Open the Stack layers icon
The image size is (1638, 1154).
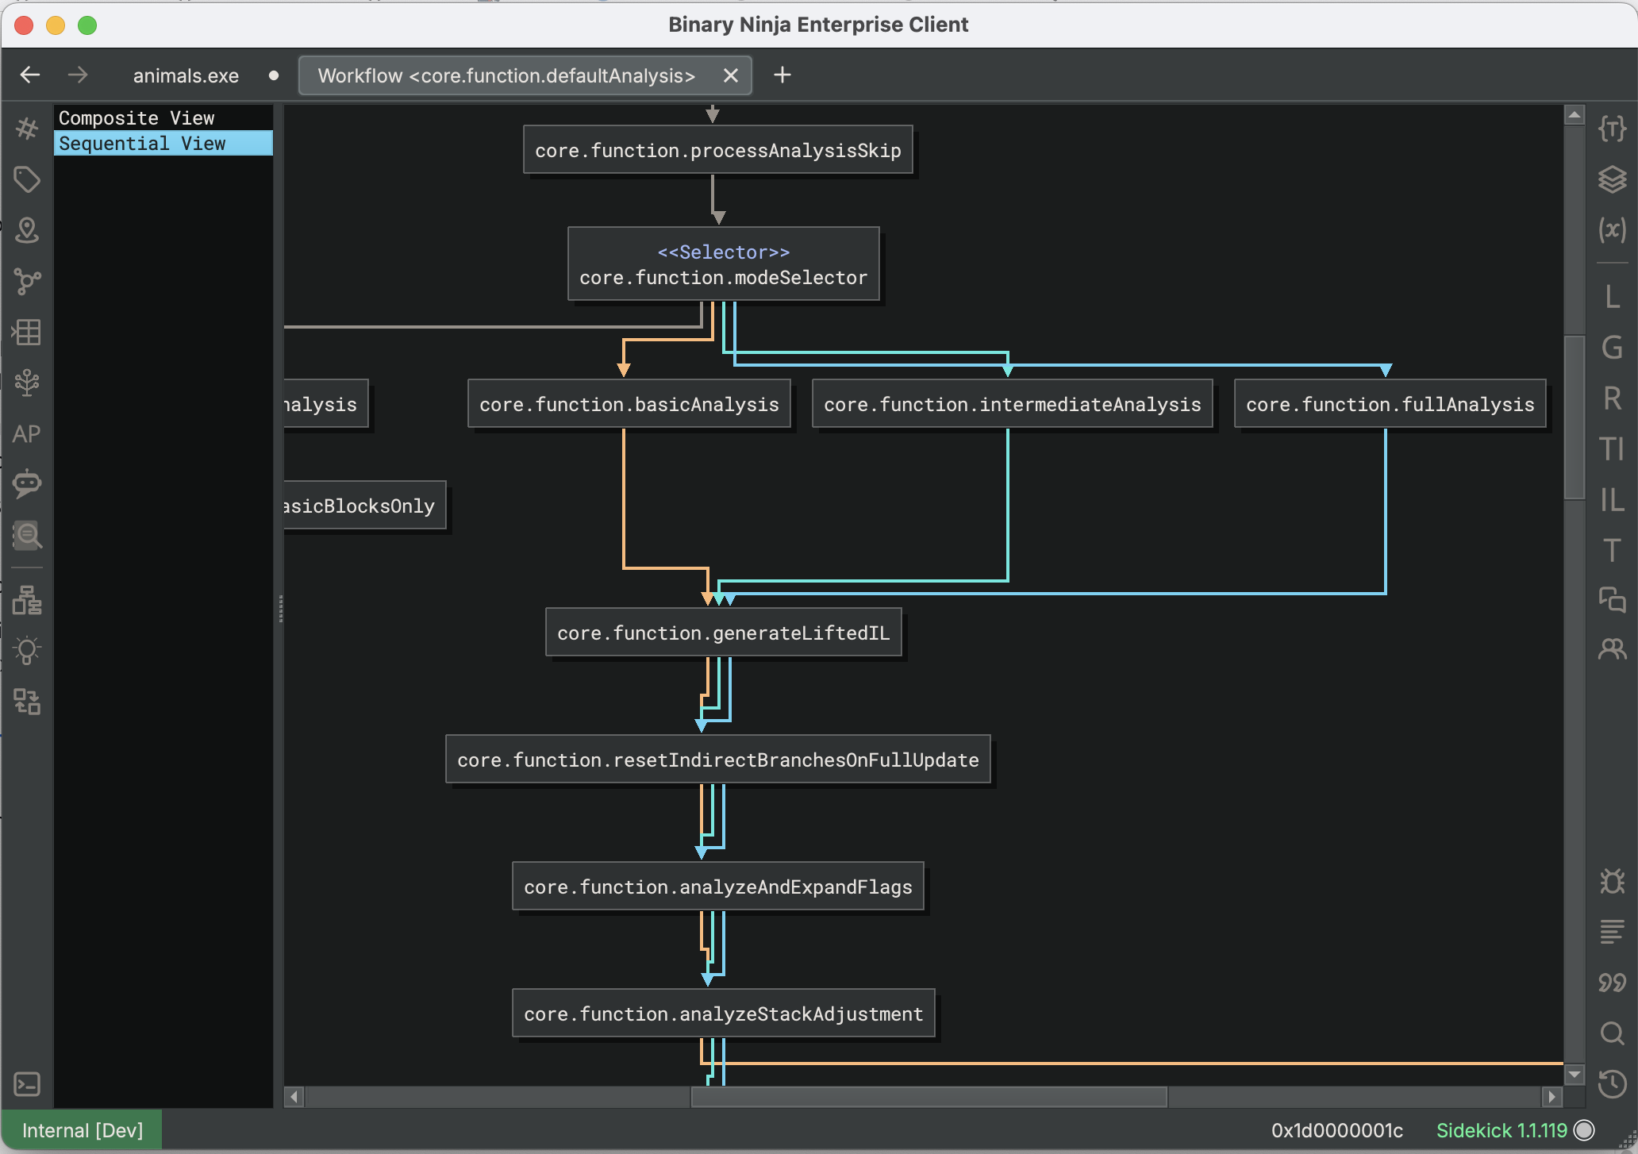pyautogui.click(x=1613, y=179)
